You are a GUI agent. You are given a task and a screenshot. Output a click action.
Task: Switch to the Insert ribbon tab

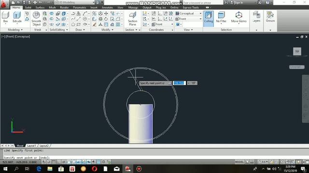pyautogui.click(x=94, y=8)
